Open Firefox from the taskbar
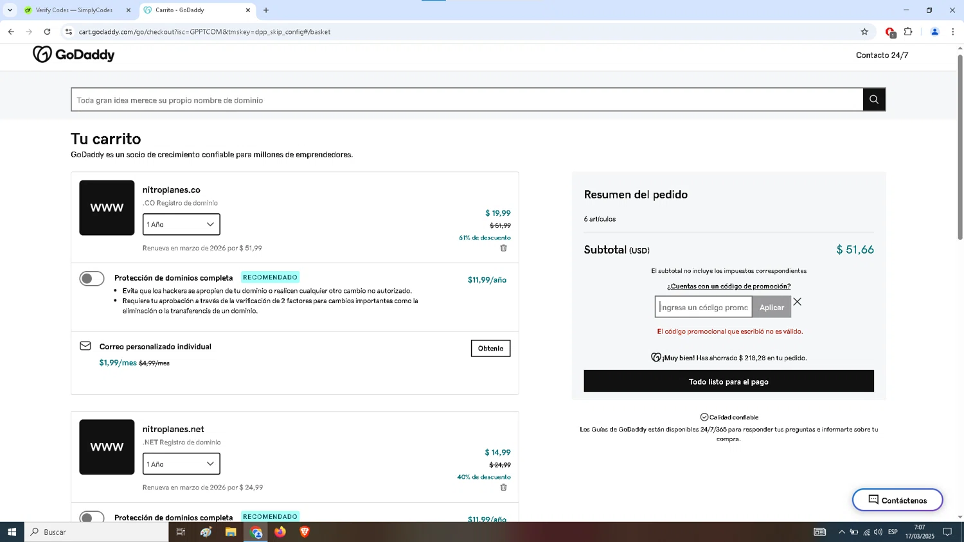 280,532
